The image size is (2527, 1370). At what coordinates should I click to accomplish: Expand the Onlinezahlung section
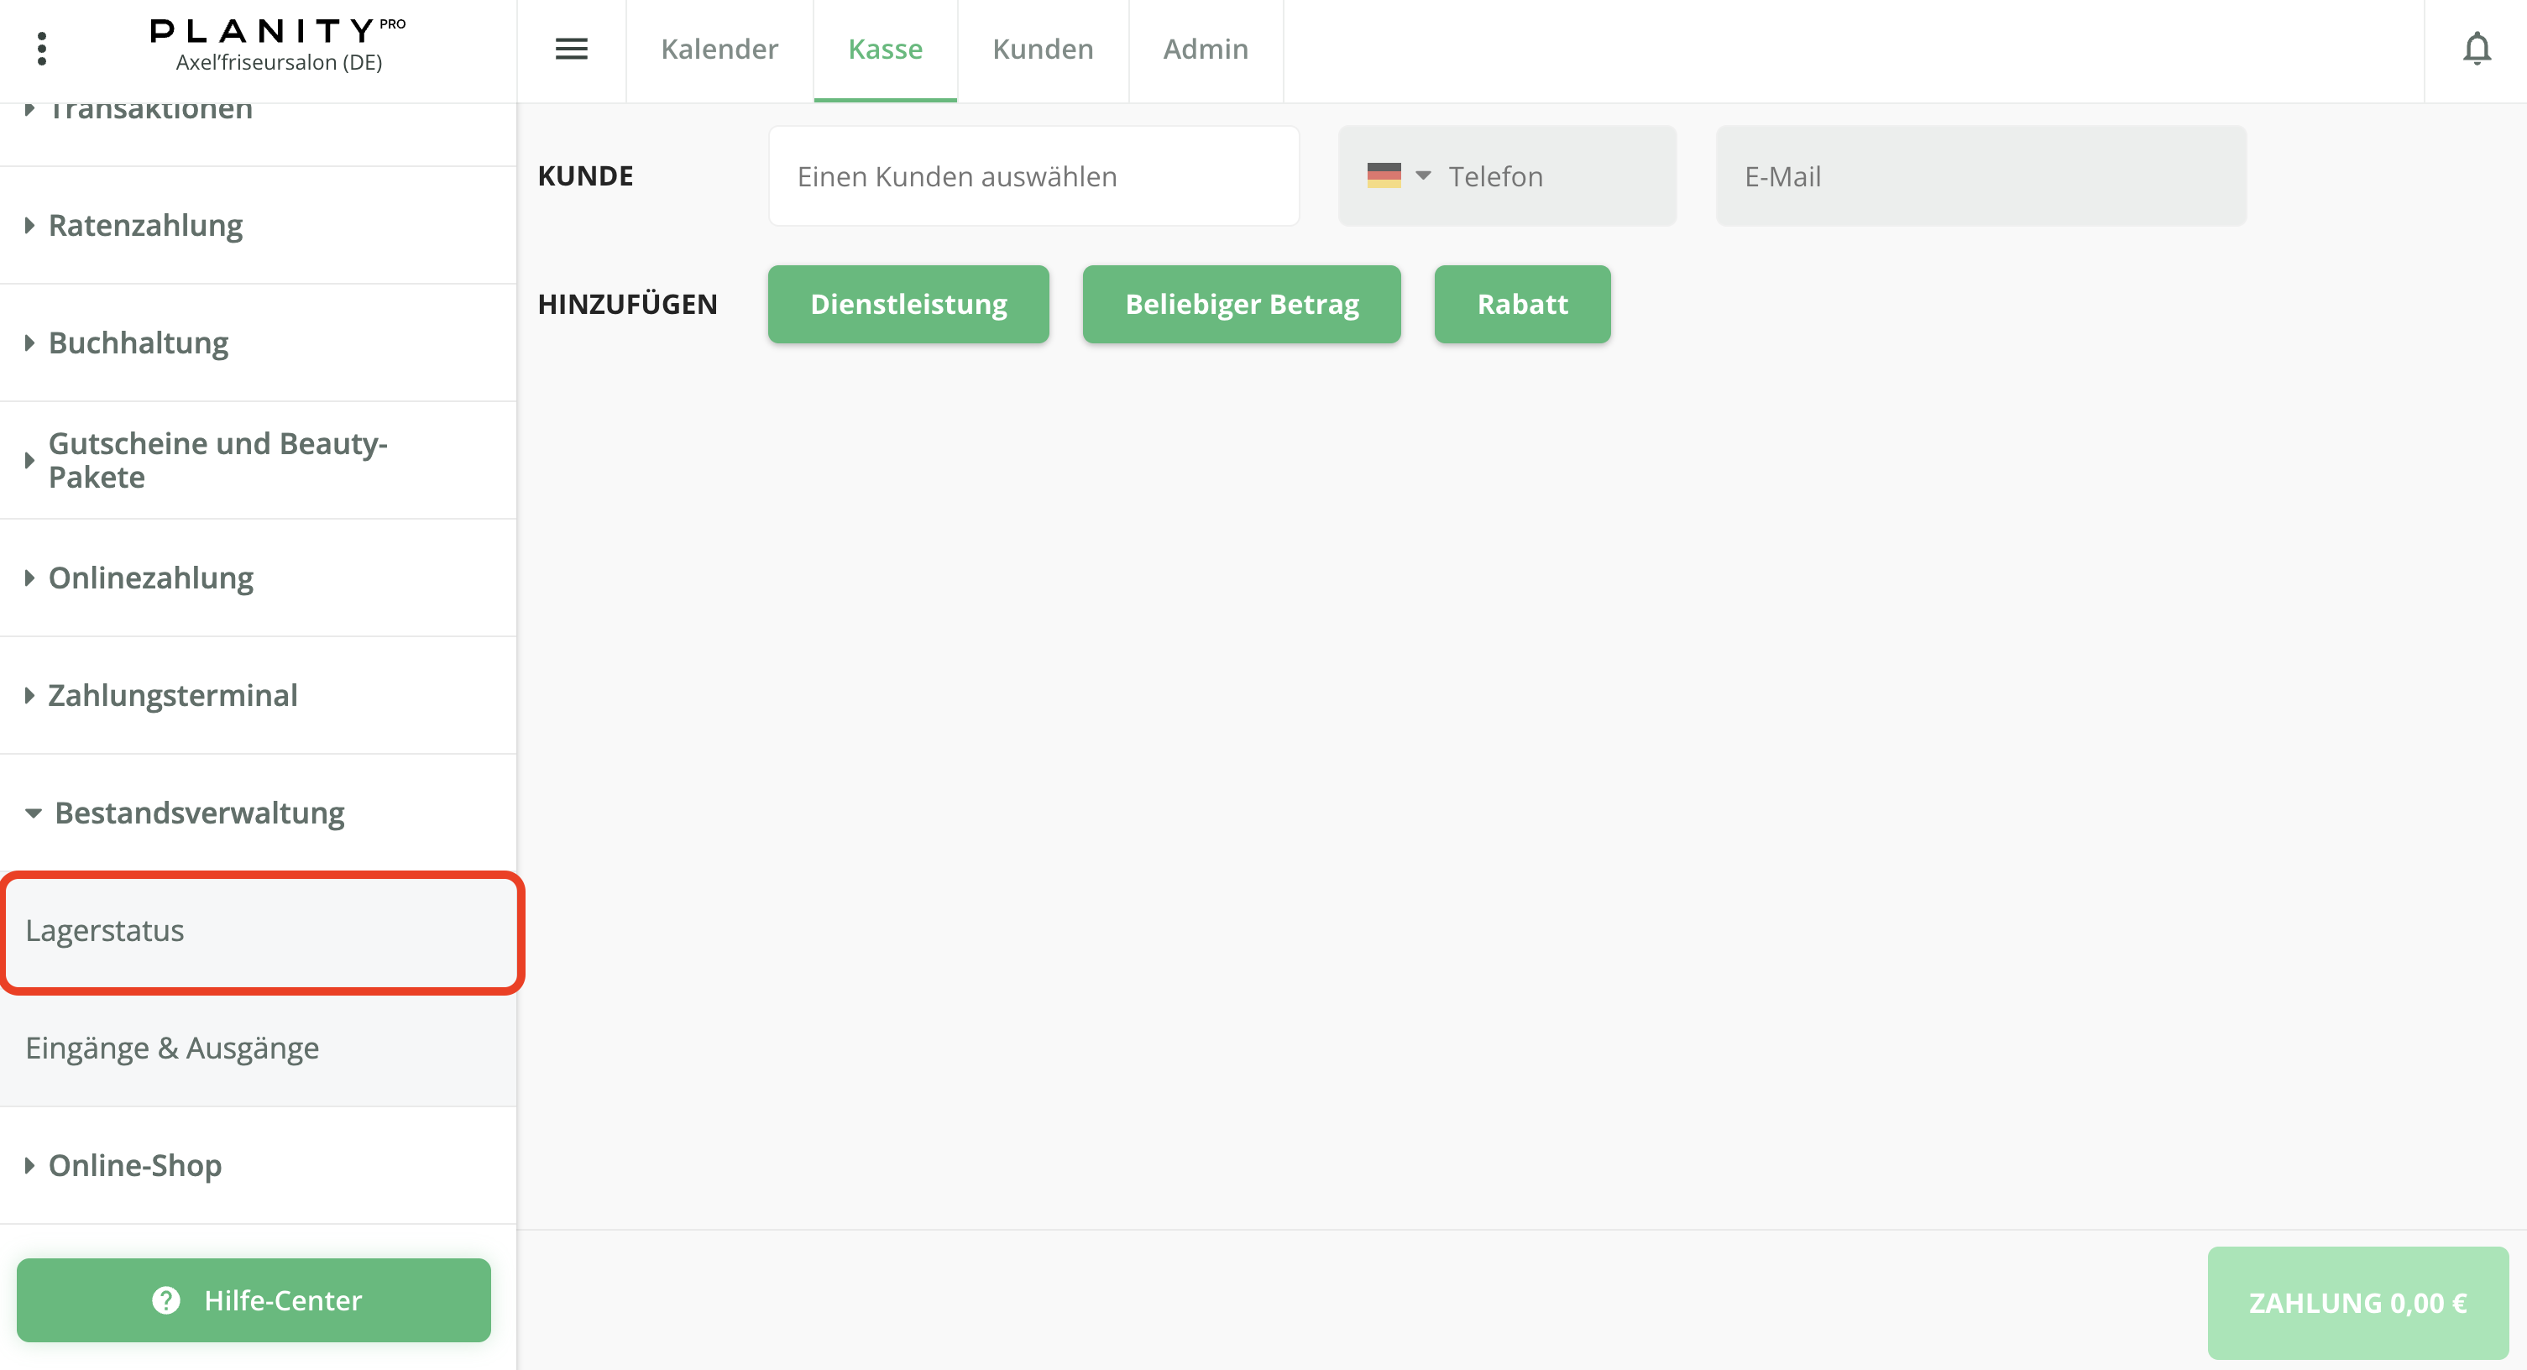[x=151, y=578]
